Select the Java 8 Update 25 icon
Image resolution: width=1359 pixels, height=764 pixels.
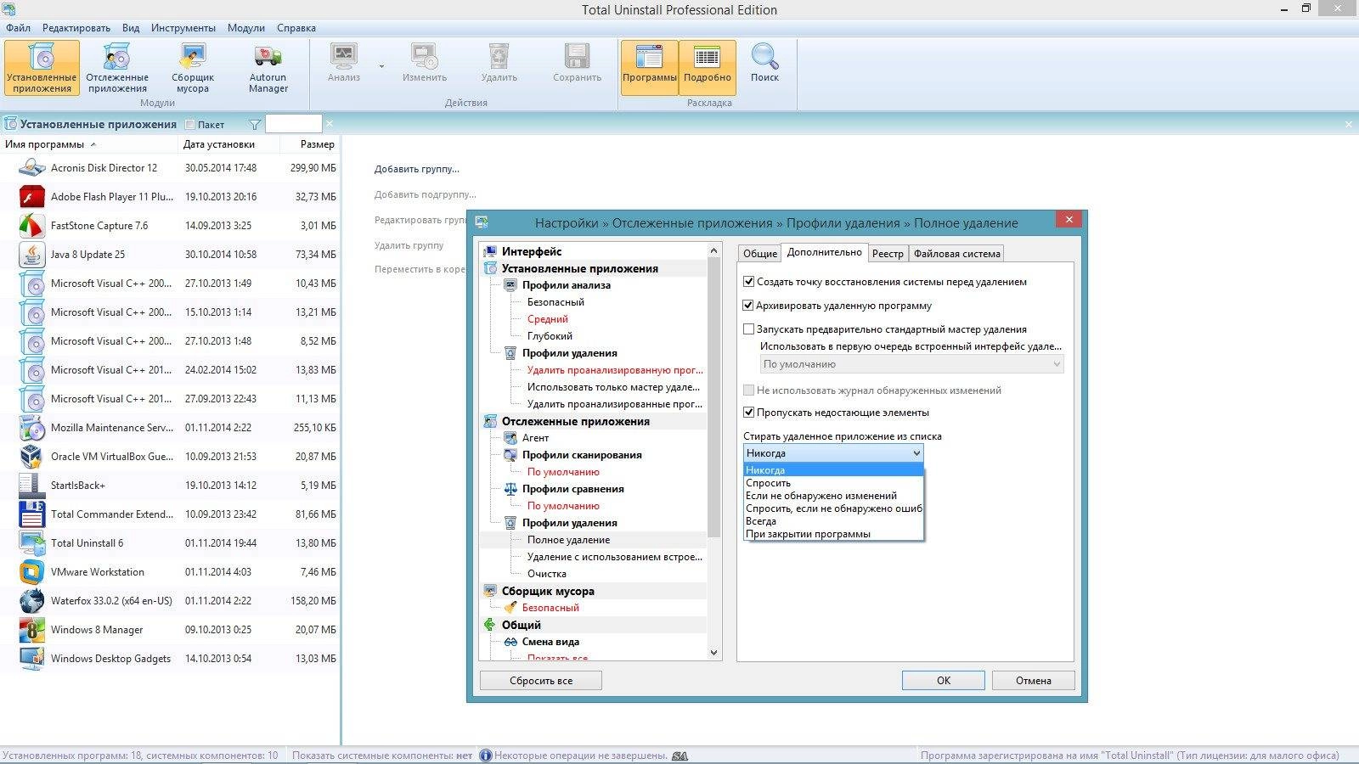(31, 255)
